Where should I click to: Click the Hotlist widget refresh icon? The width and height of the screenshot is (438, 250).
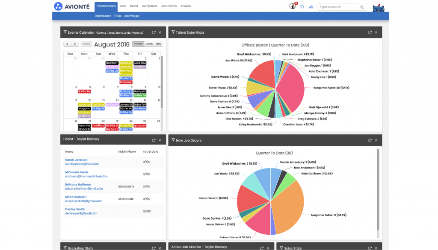[153, 140]
